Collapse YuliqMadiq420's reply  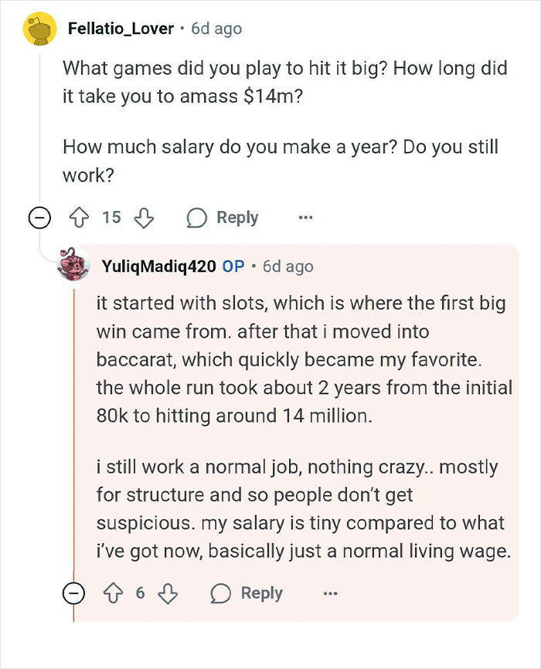coord(73,593)
